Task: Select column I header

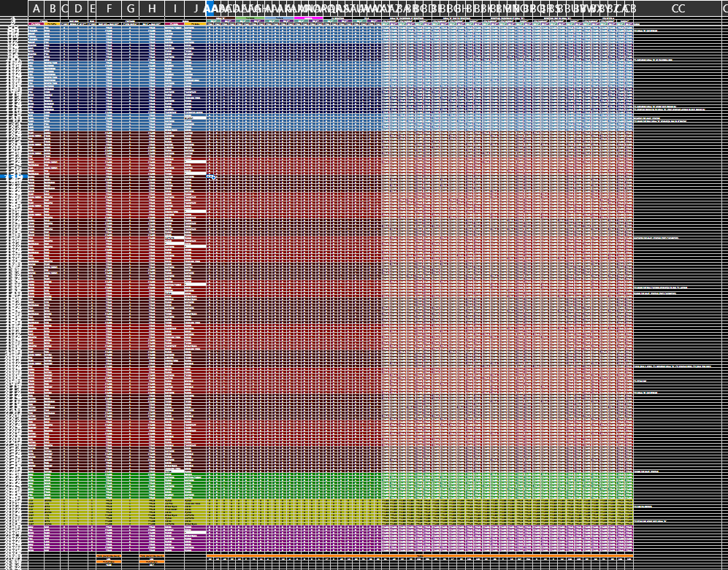Action: pyautogui.click(x=175, y=8)
